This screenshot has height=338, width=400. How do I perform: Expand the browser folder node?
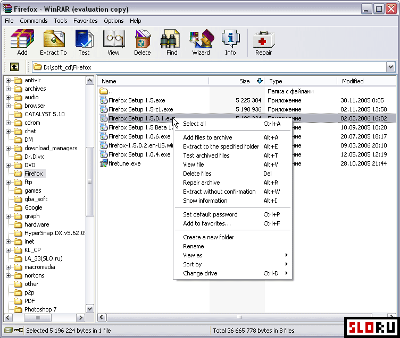[x=8, y=106]
